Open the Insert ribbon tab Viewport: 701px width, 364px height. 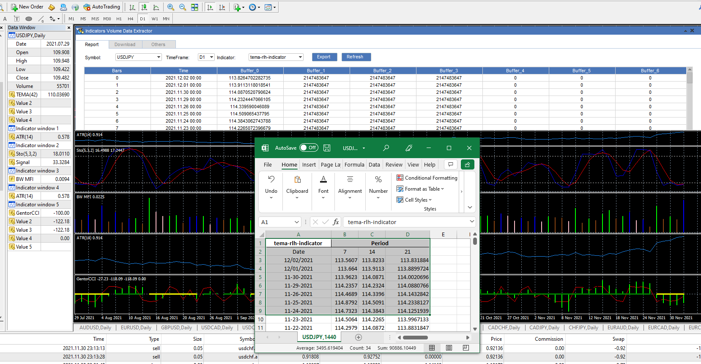tap(309, 164)
